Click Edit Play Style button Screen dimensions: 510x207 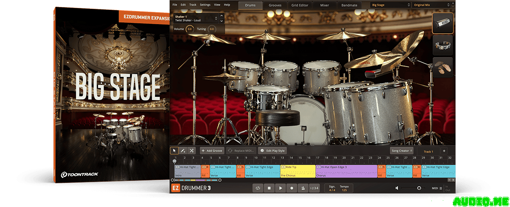272,151
